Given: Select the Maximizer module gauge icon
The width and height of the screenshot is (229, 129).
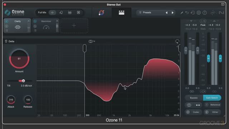Looking at the screenshot, I should pyautogui.click(x=46, y=27).
